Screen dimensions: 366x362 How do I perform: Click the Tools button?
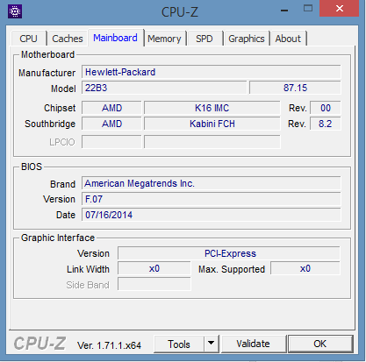[179, 344]
